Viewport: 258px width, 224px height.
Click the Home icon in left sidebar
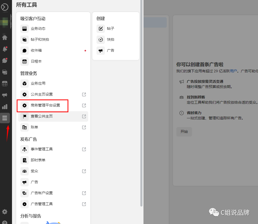[5, 38]
